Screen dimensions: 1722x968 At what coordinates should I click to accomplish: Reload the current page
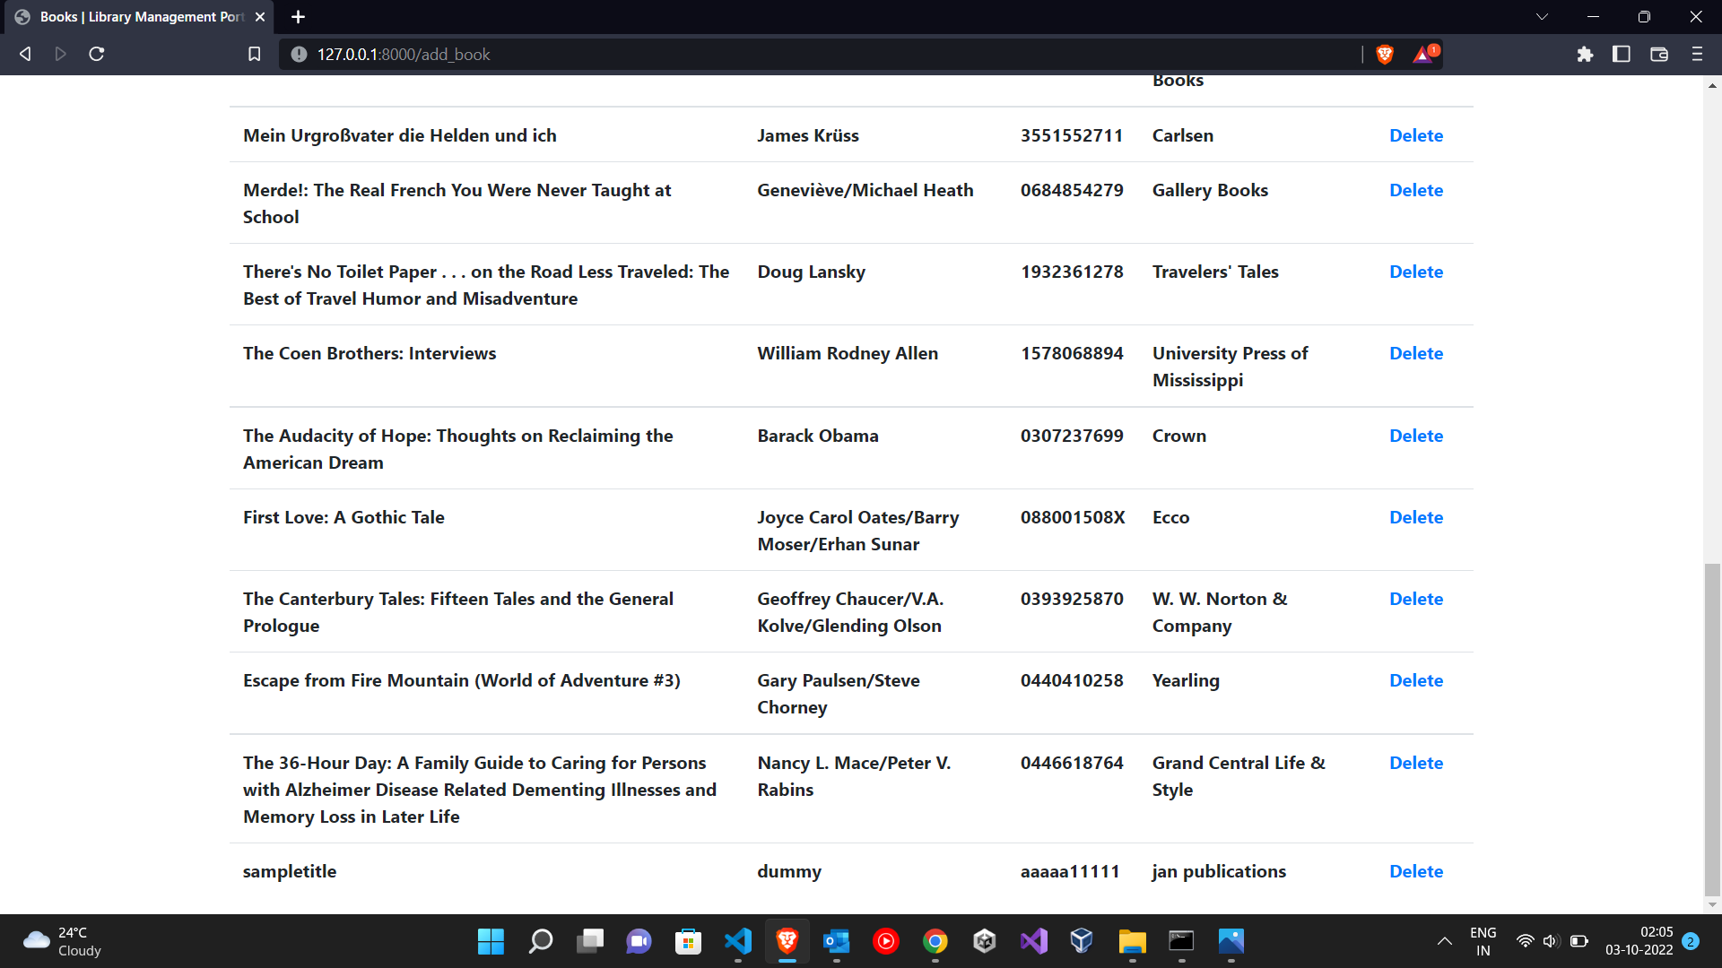tap(96, 54)
